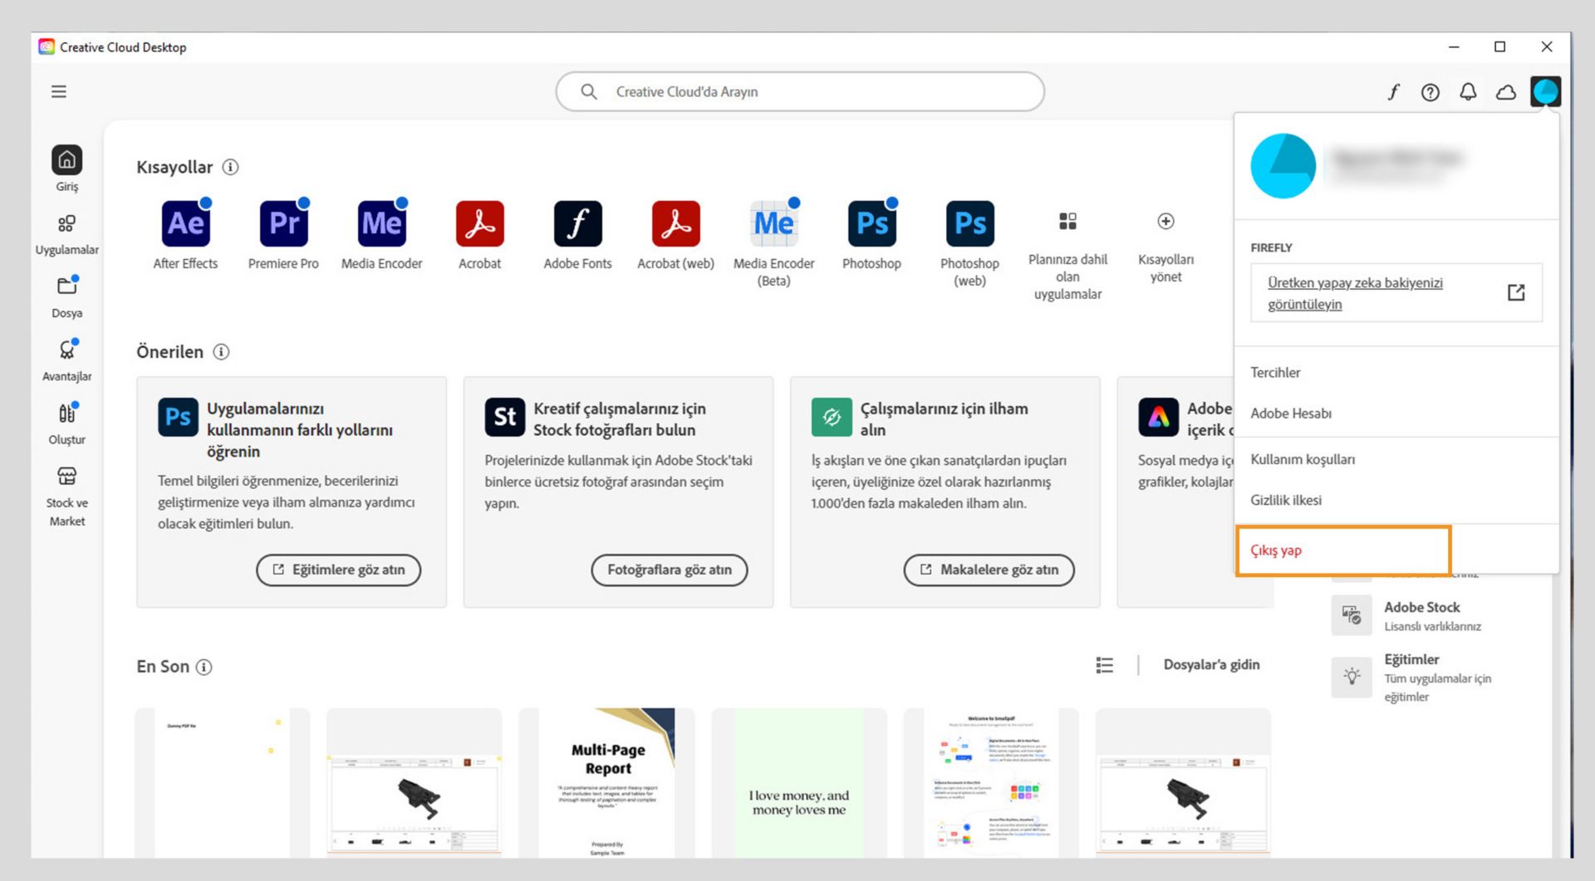Image resolution: width=1595 pixels, height=881 pixels.
Task: Open Dosya files section in sidebar
Action: coord(67,297)
